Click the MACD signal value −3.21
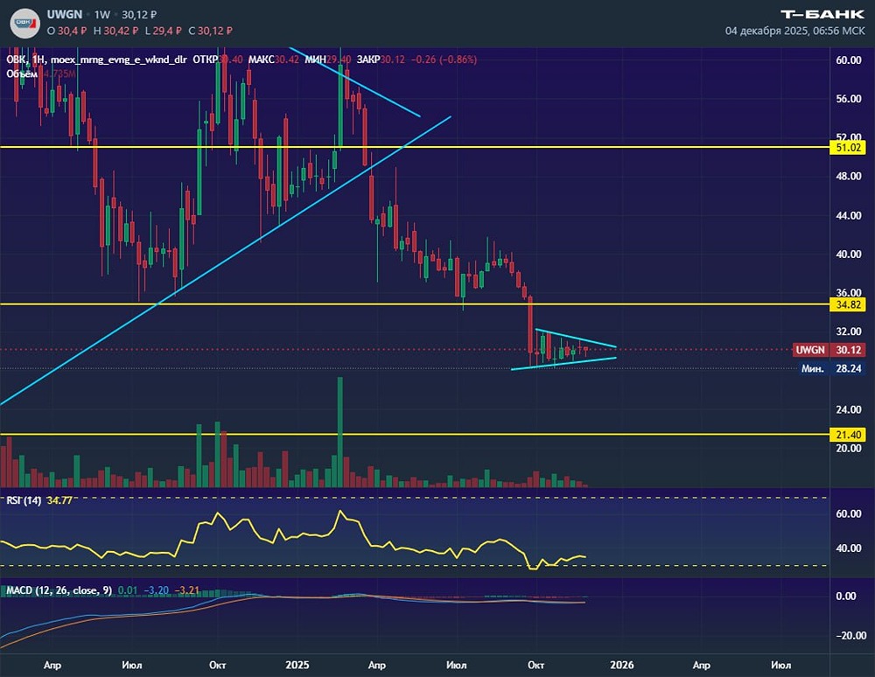 pos(187,590)
